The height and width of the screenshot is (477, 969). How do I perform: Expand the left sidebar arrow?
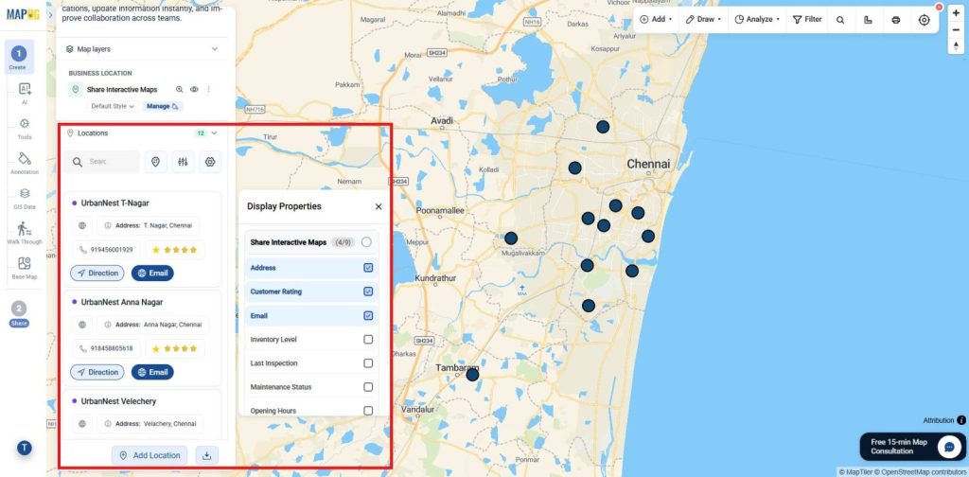coord(50,15)
